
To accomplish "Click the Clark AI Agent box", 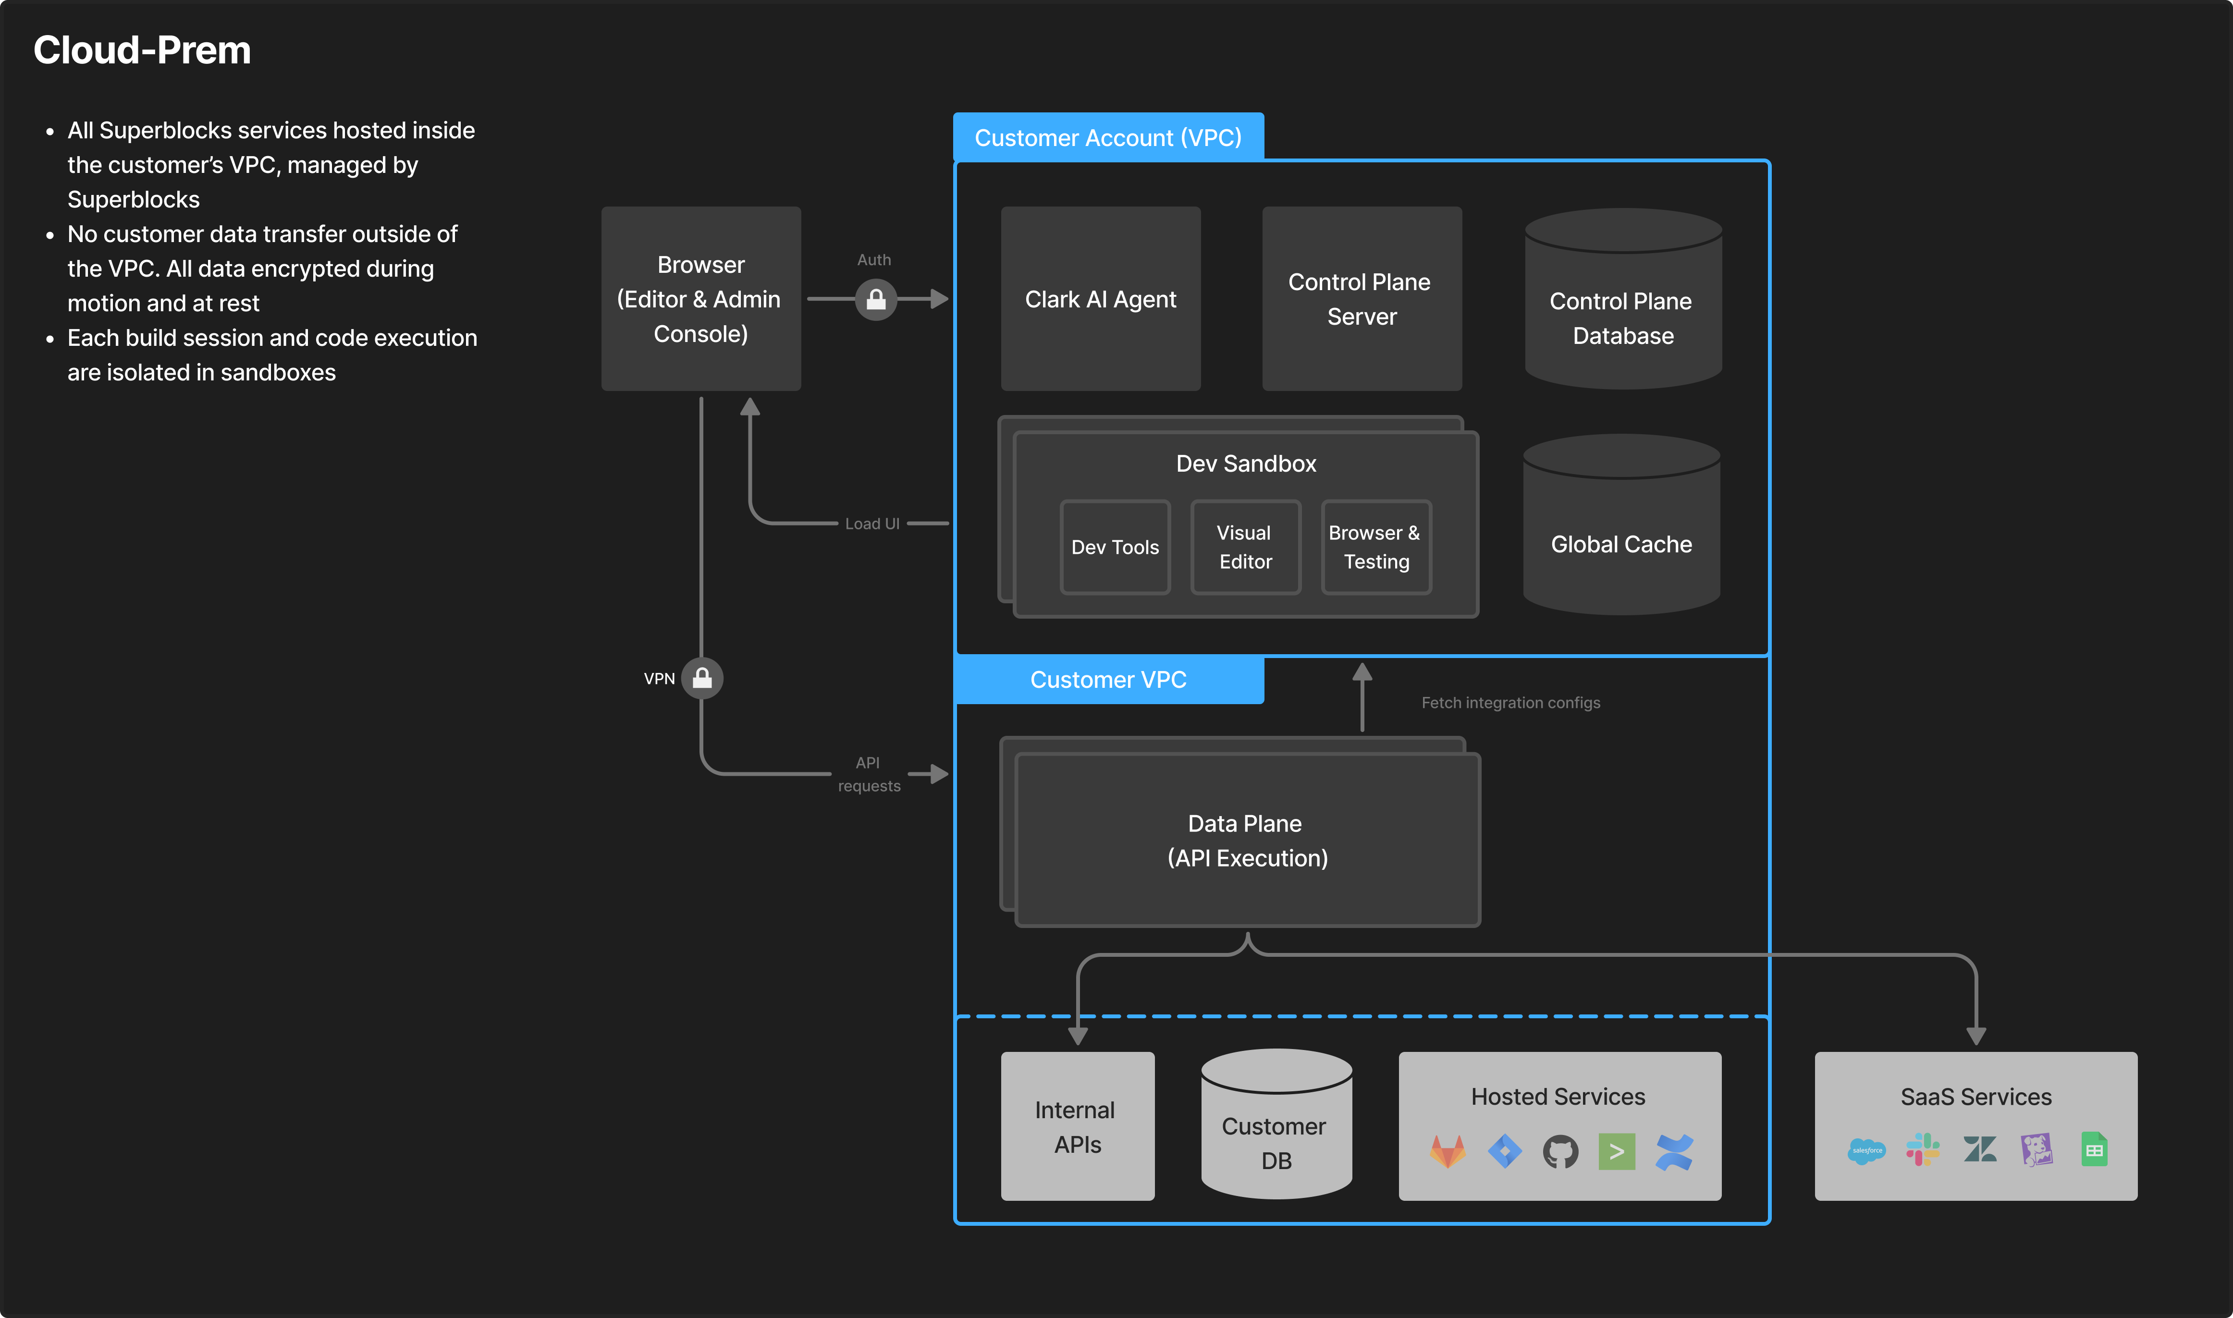I will (1100, 299).
